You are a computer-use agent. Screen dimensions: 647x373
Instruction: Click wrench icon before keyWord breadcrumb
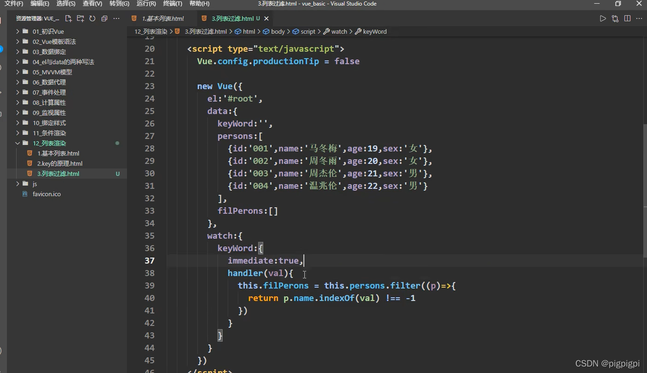point(358,31)
